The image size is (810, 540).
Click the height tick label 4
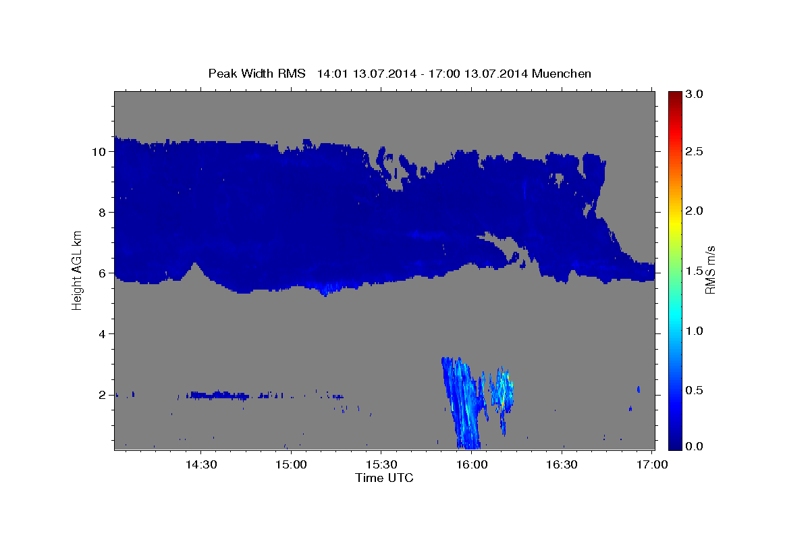(104, 333)
